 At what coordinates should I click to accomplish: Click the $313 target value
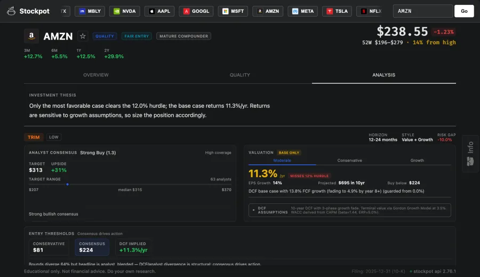tap(36, 170)
